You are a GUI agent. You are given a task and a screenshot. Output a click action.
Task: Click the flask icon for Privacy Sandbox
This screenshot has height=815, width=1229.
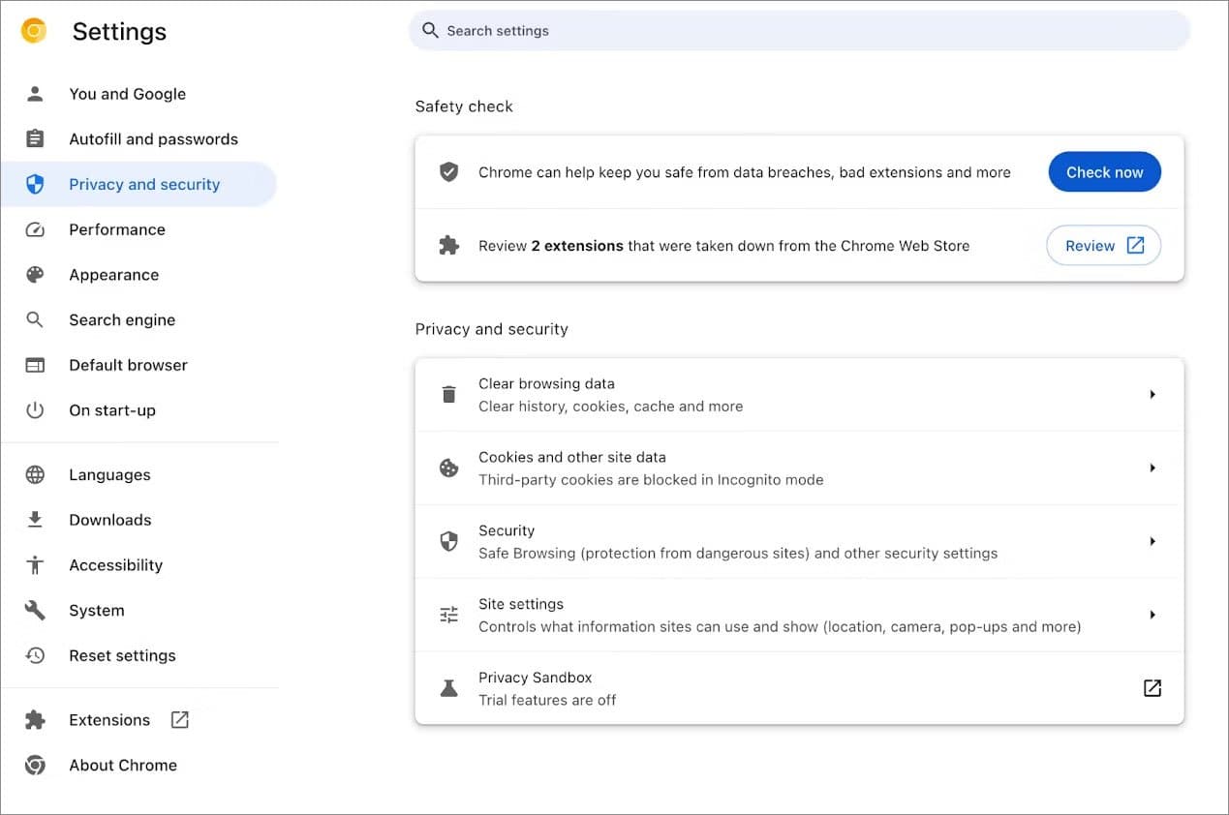[448, 687]
